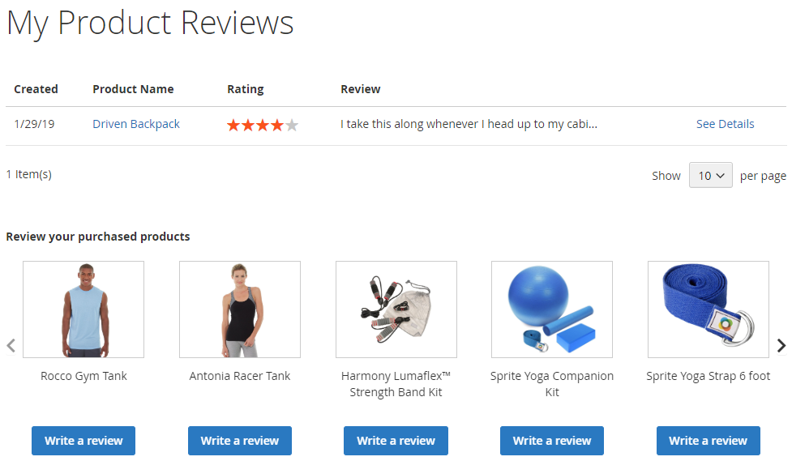This screenshot has width=792, height=461.
Task: Write a review for Antonia Racer Tank
Action: [x=240, y=441]
